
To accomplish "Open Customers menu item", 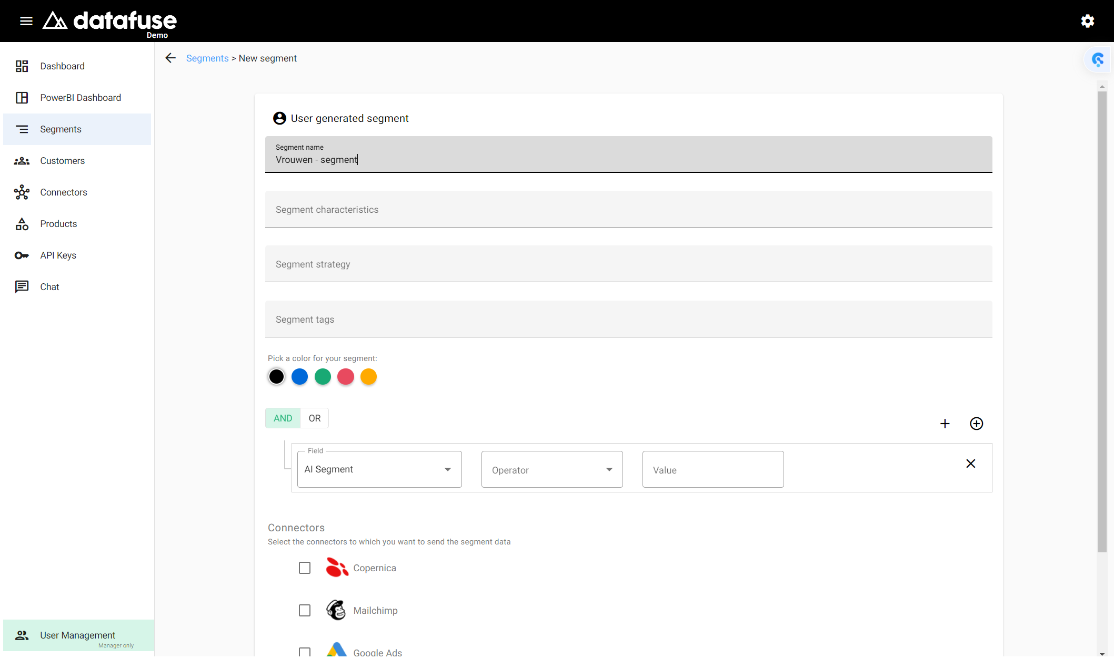I will tap(77, 161).
